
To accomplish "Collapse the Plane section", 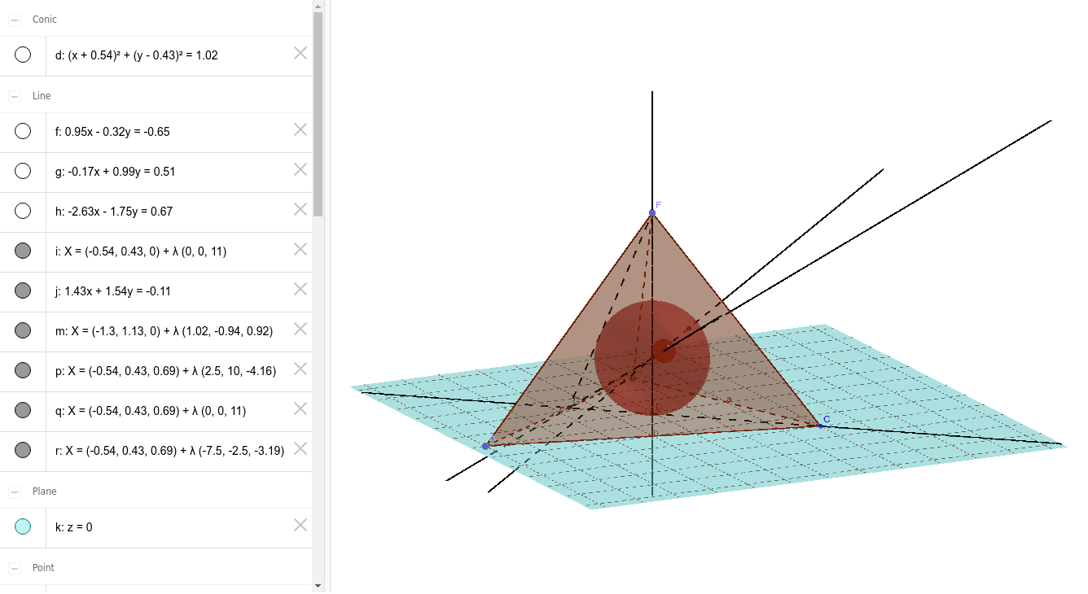I will click(13, 491).
